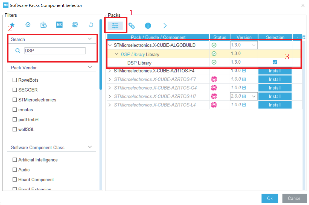Click the chain link icon in Packs toolbar

(132, 25)
